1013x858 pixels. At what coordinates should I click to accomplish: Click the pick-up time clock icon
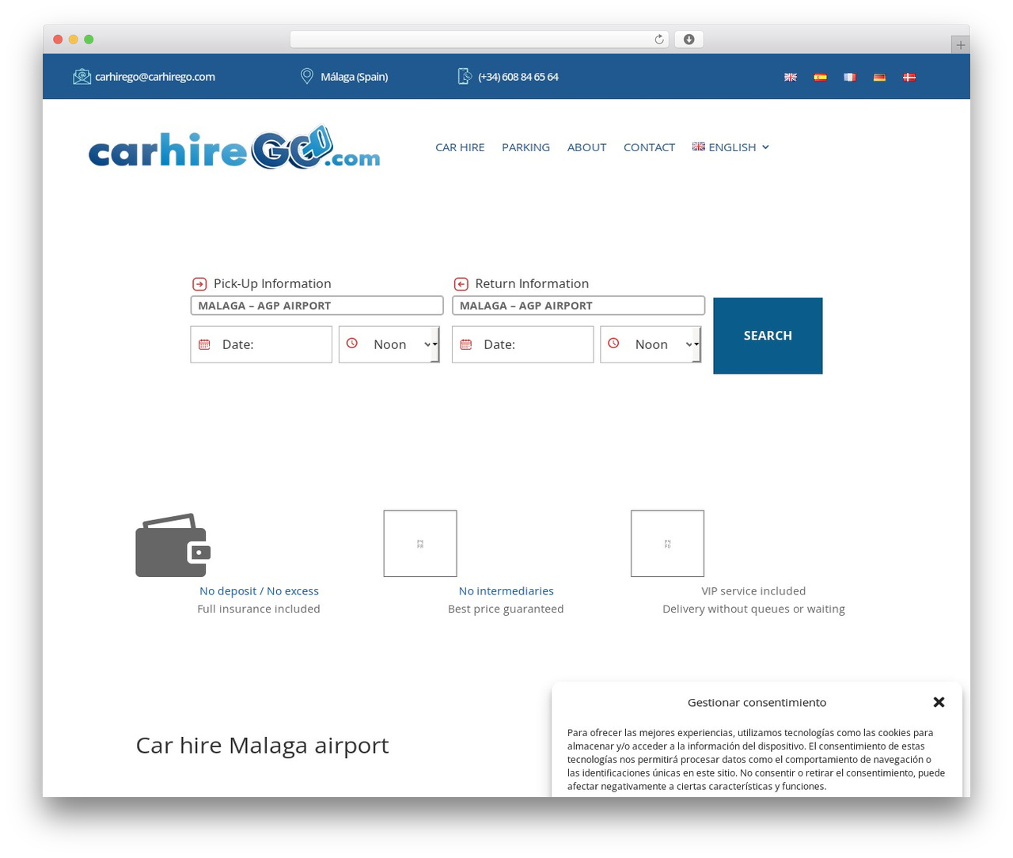(352, 344)
